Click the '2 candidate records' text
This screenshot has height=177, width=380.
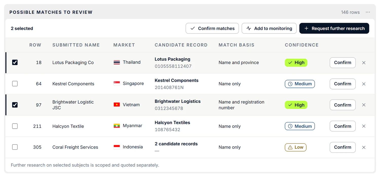(x=176, y=144)
